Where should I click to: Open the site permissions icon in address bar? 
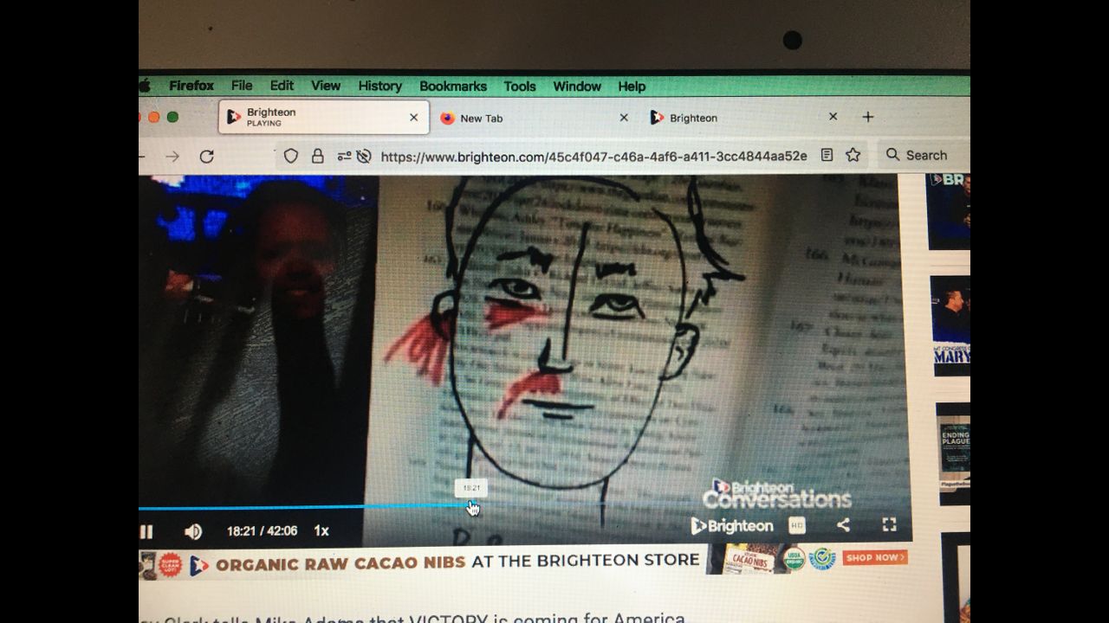click(344, 156)
